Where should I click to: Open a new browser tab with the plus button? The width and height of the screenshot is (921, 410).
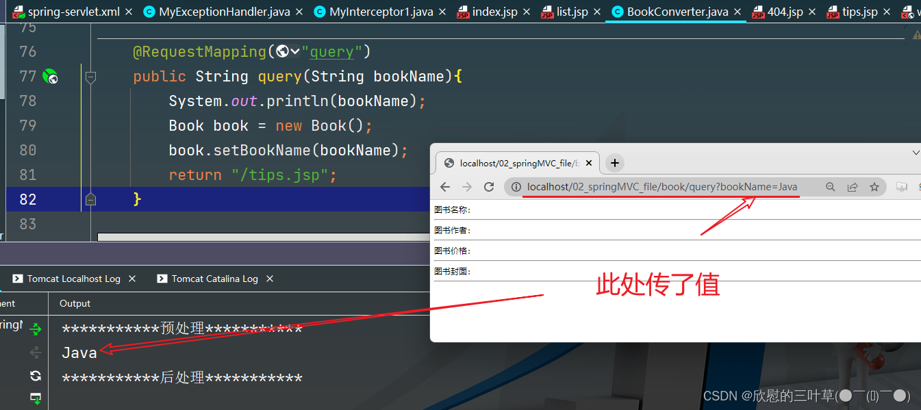tap(615, 163)
